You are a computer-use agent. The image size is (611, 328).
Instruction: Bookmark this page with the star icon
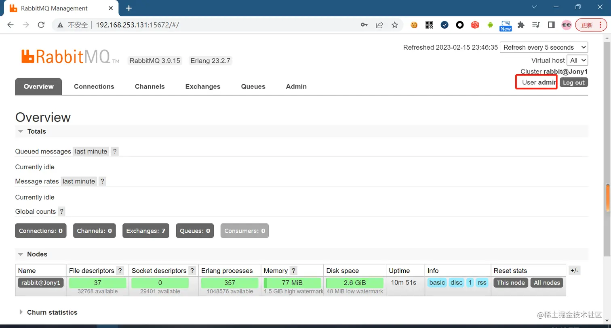pos(395,25)
